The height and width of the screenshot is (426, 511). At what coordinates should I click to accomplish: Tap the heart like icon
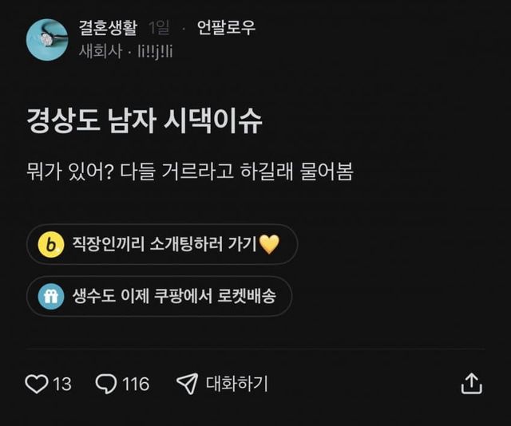(x=37, y=384)
